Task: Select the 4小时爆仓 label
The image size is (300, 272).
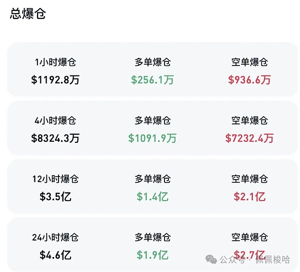Action: (55, 121)
